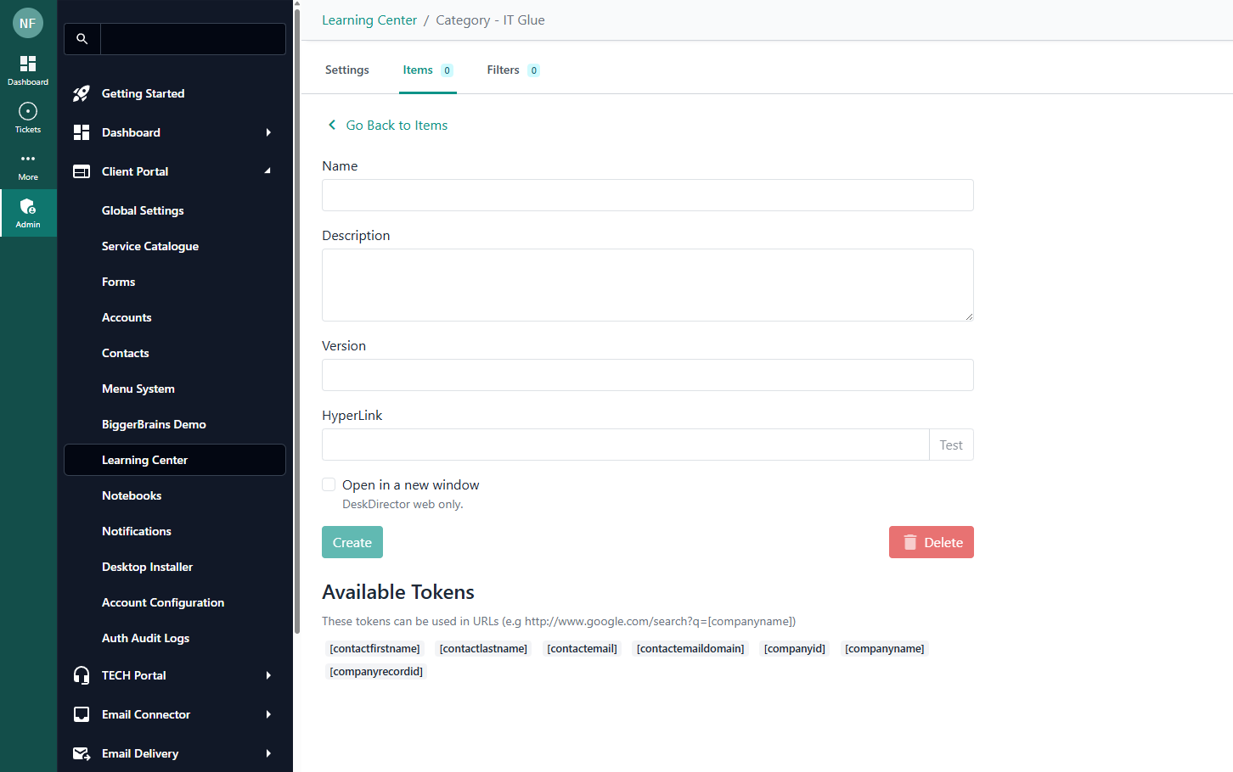Click the Create button
Image resolution: width=1233 pixels, height=772 pixels.
click(352, 542)
